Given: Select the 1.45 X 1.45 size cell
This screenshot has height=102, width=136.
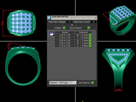Looking at the screenshot, I should (x=65, y=35).
